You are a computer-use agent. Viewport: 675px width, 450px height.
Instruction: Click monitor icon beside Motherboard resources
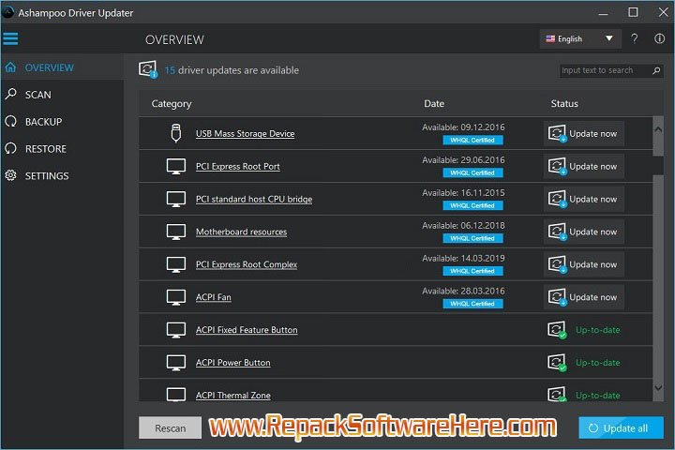coord(176,232)
